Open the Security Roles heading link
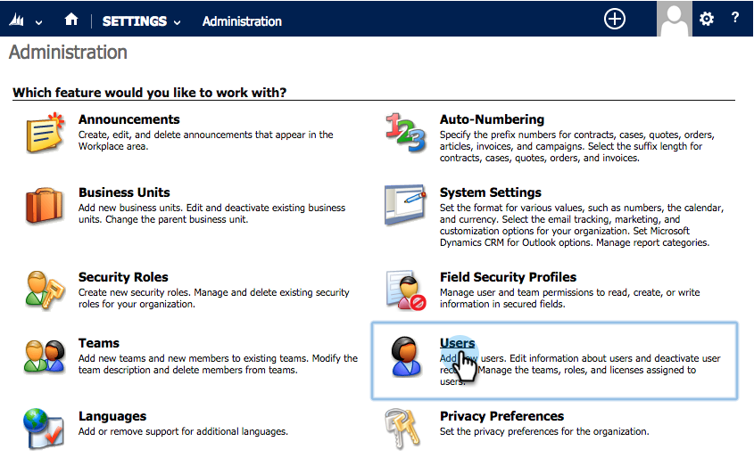 [123, 277]
